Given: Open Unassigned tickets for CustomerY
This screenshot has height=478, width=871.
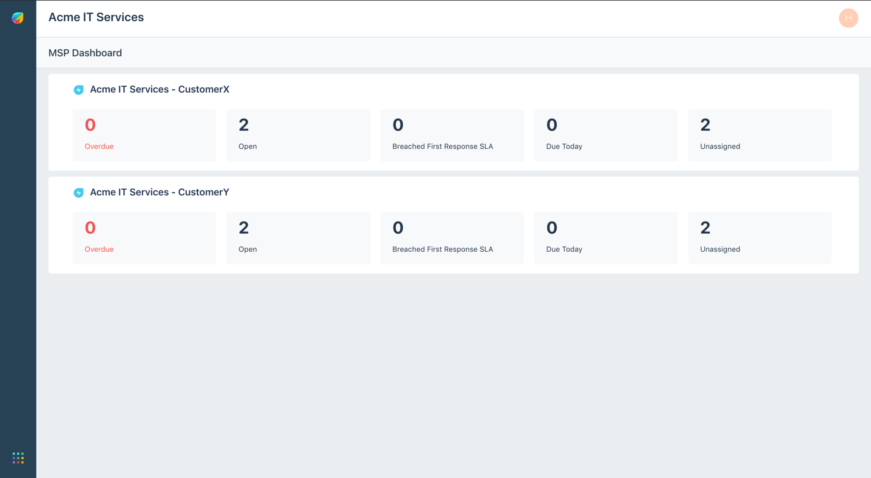Looking at the screenshot, I should (759, 238).
